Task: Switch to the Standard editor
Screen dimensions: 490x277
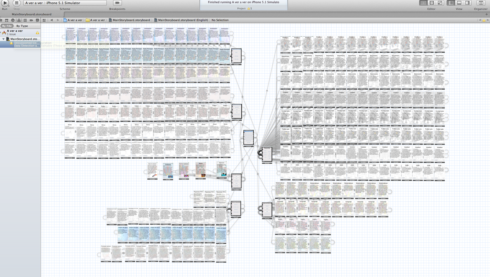Action: 424,3
